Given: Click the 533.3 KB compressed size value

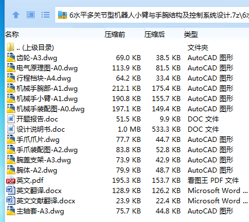Looking at the screenshot, I should tap(166, 129).
